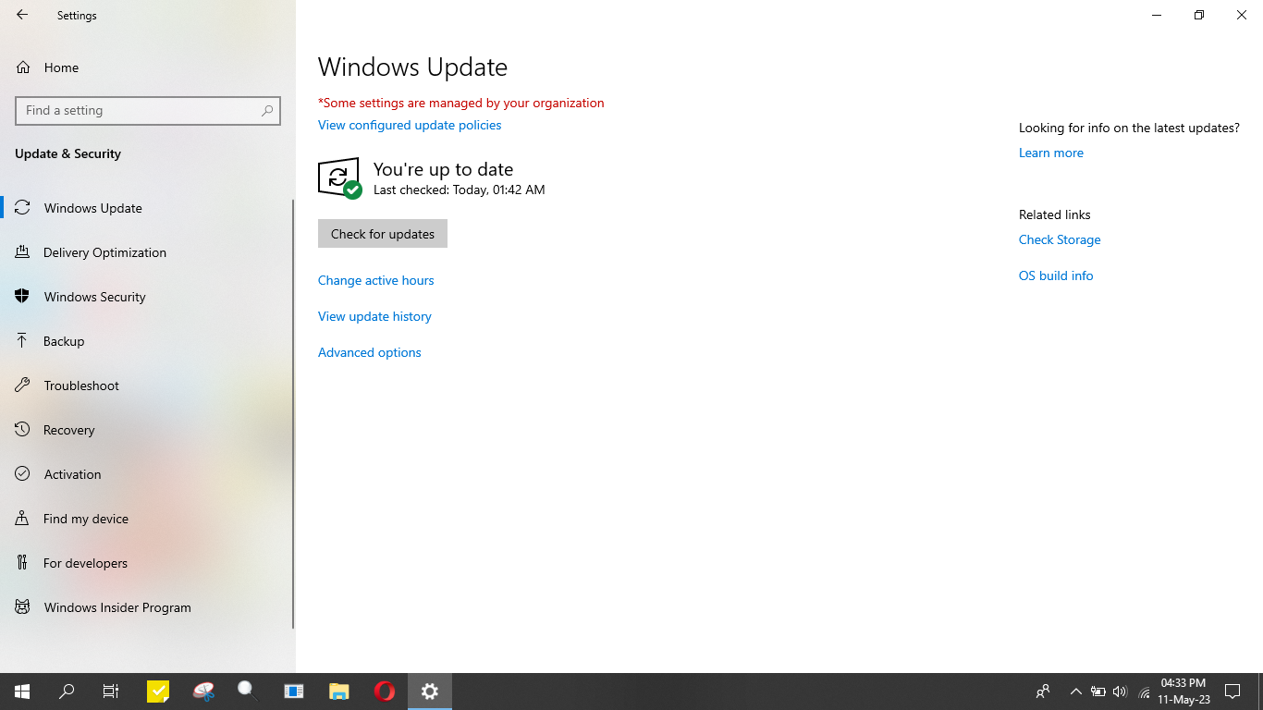Click the Check for updates button
Viewport: 1263px width, 710px height.
(x=383, y=234)
